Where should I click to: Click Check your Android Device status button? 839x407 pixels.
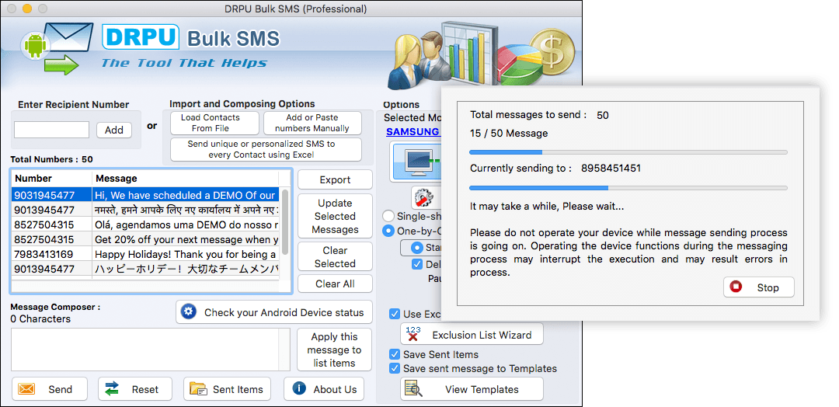coord(274,312)
